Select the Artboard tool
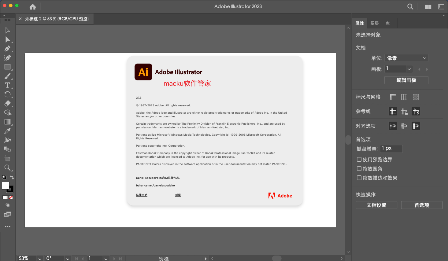Screen dimensions: 448x261 8,158
